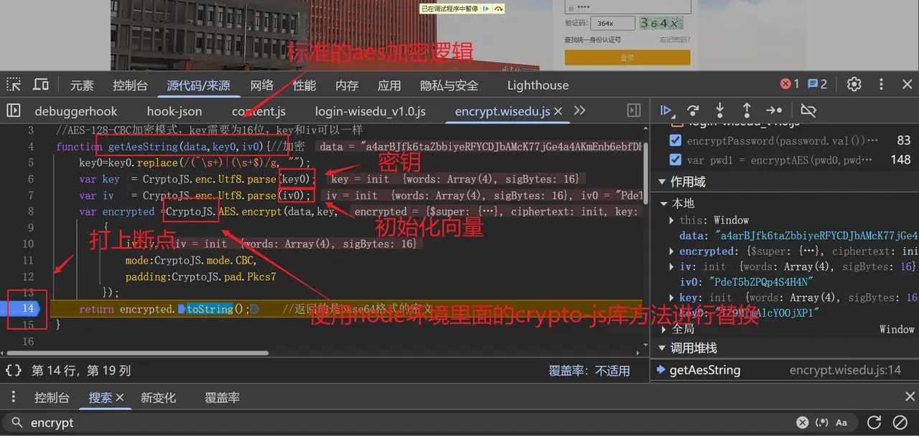Activate the inspect element picker

tap(14, 85)
